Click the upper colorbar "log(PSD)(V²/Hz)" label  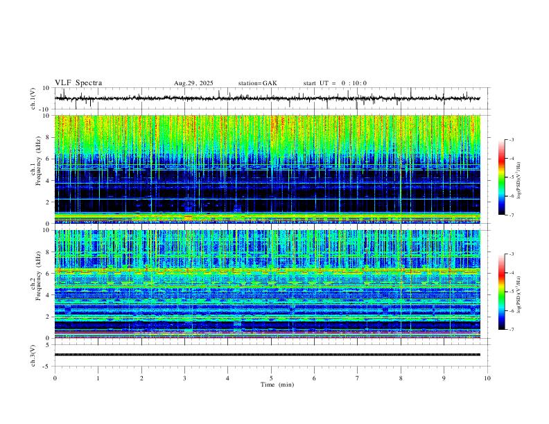pos(519,181)
